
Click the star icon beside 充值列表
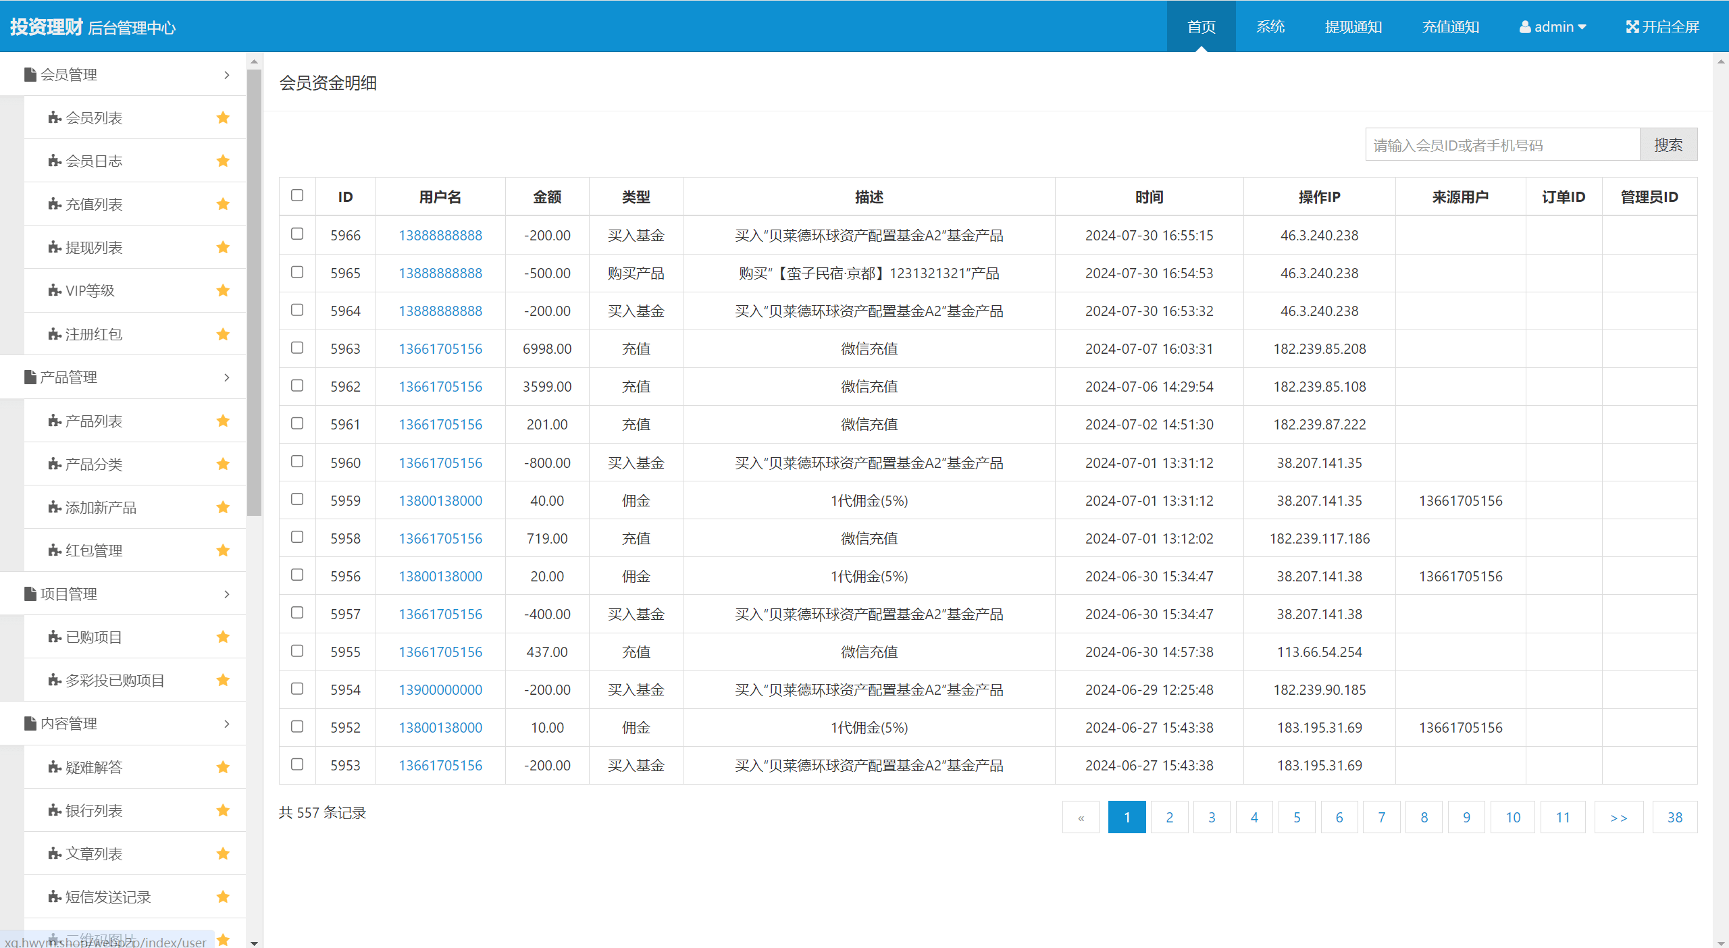tap(223, 205)
